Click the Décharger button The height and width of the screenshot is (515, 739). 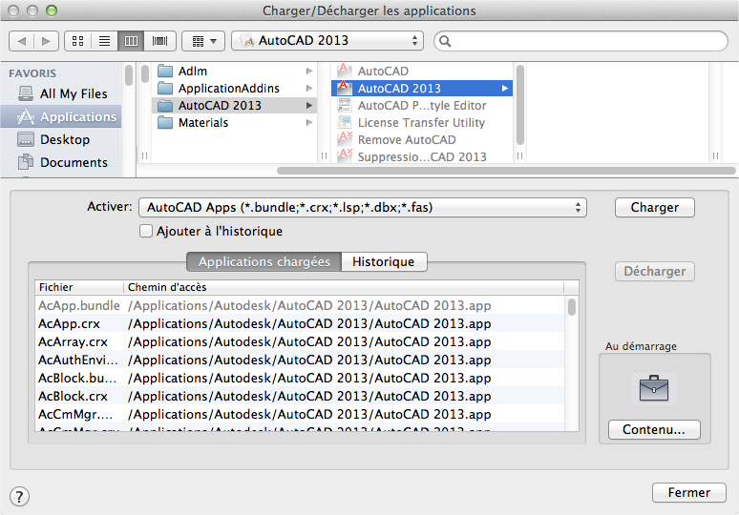click(655, 271)
